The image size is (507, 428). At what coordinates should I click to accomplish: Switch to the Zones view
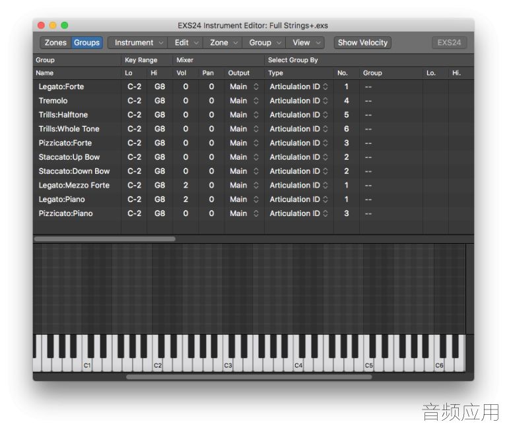pos(55,43)
